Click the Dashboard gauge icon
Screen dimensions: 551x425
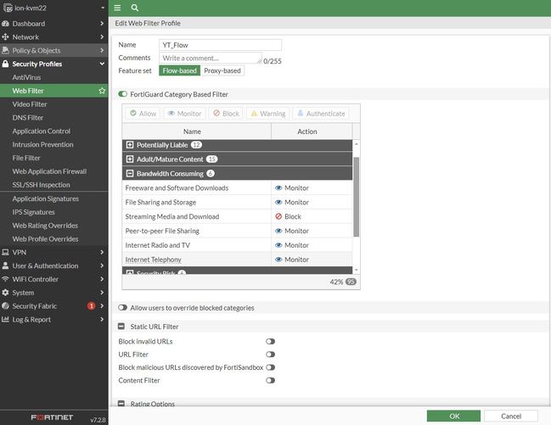5,24
